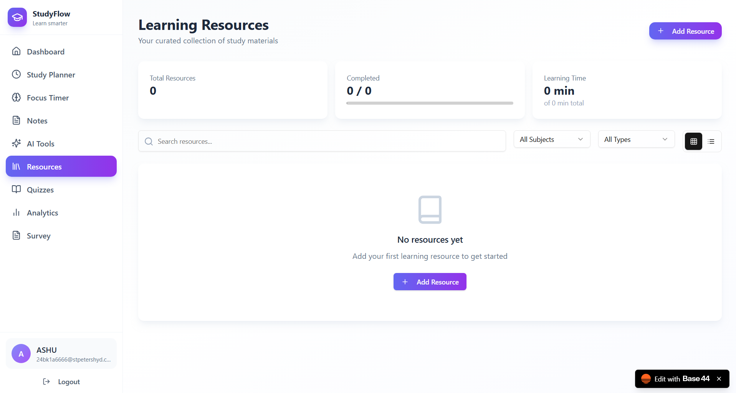Click the Resources library icon
The width and height of the screenshot is (736, 393).
16,166
